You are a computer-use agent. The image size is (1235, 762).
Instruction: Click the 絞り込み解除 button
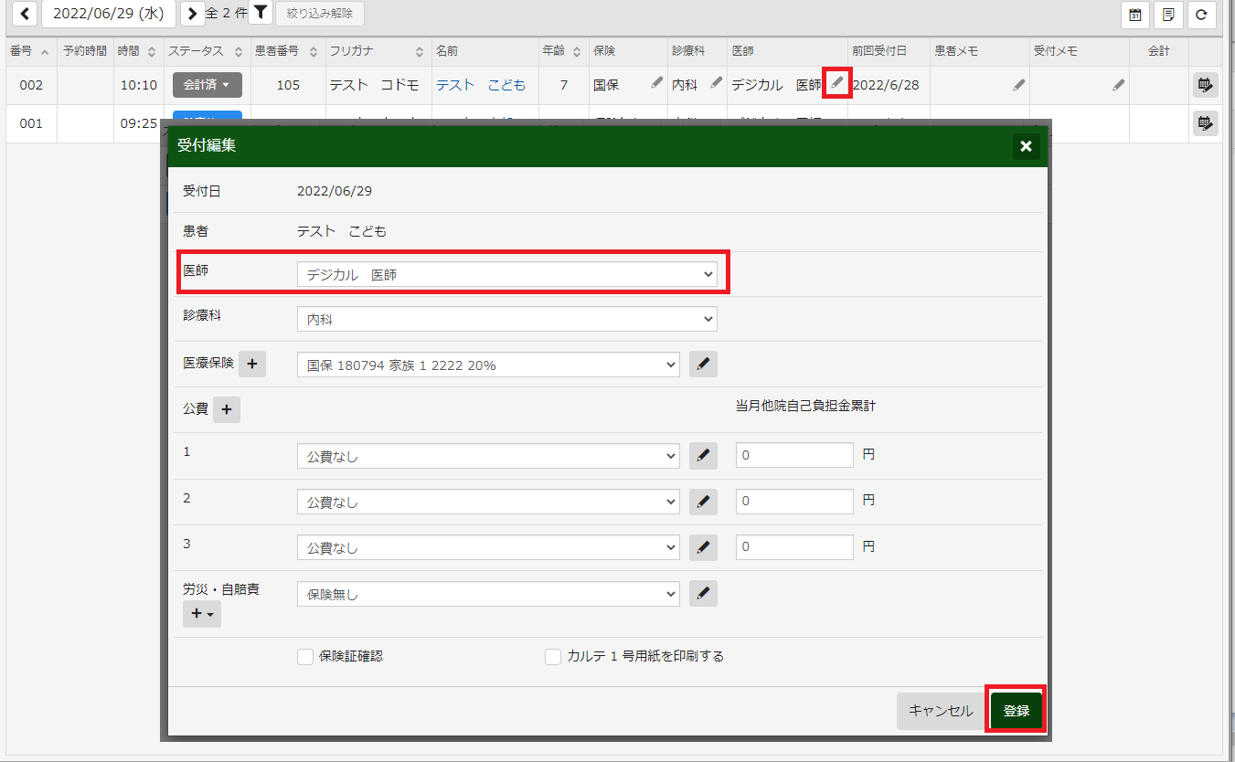[x=320, y=14]
